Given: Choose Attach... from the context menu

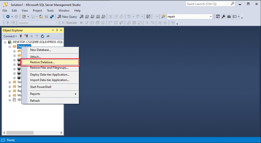Looking at the screenshot, I should point(50,57).
